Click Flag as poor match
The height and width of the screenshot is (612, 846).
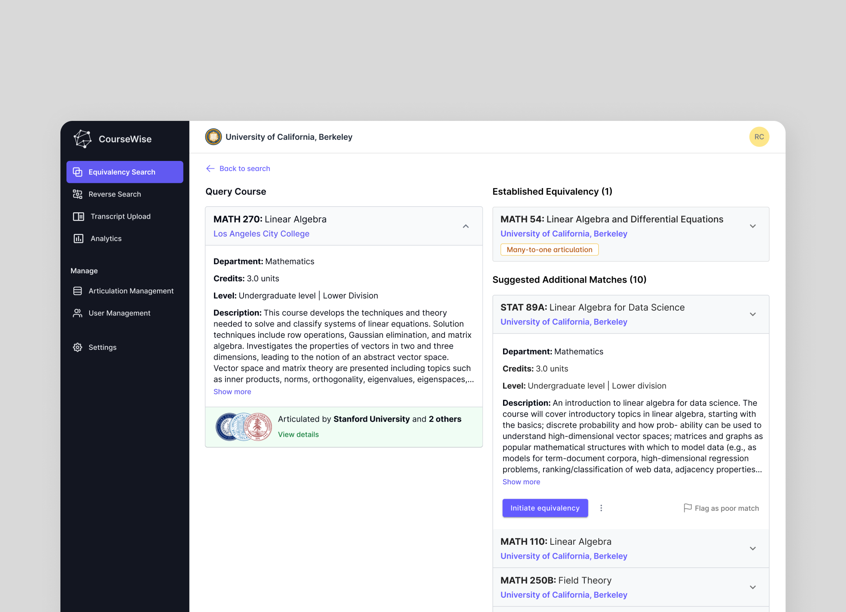tap(721, 508)
